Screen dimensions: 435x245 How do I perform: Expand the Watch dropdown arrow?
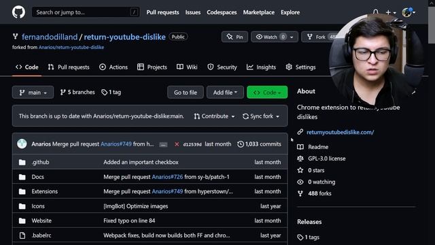(x=292, y=37)
